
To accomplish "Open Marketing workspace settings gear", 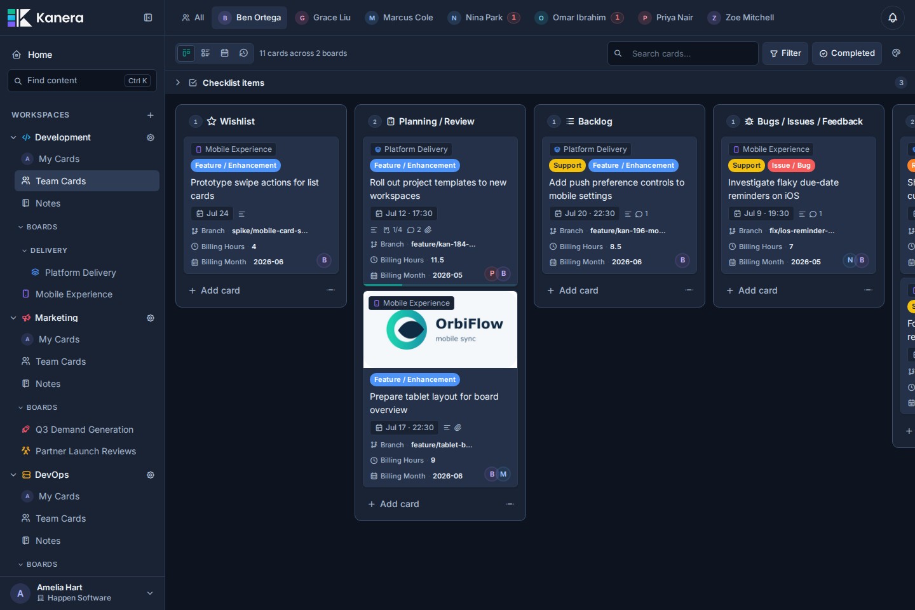I will point(151,318).
